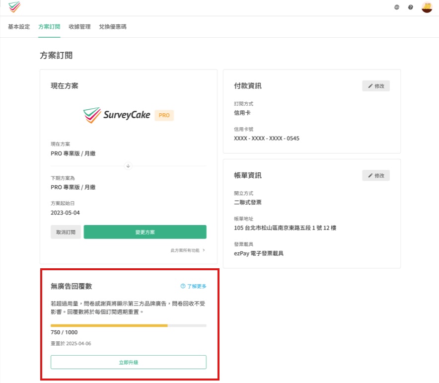The width and height of the screenshot is (439, 383).
Task: Go to 兌換優惠碼 tab
Action: (x=113, y=27)
